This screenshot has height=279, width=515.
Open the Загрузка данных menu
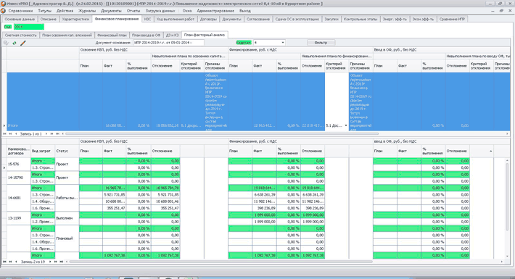(160, 11)
